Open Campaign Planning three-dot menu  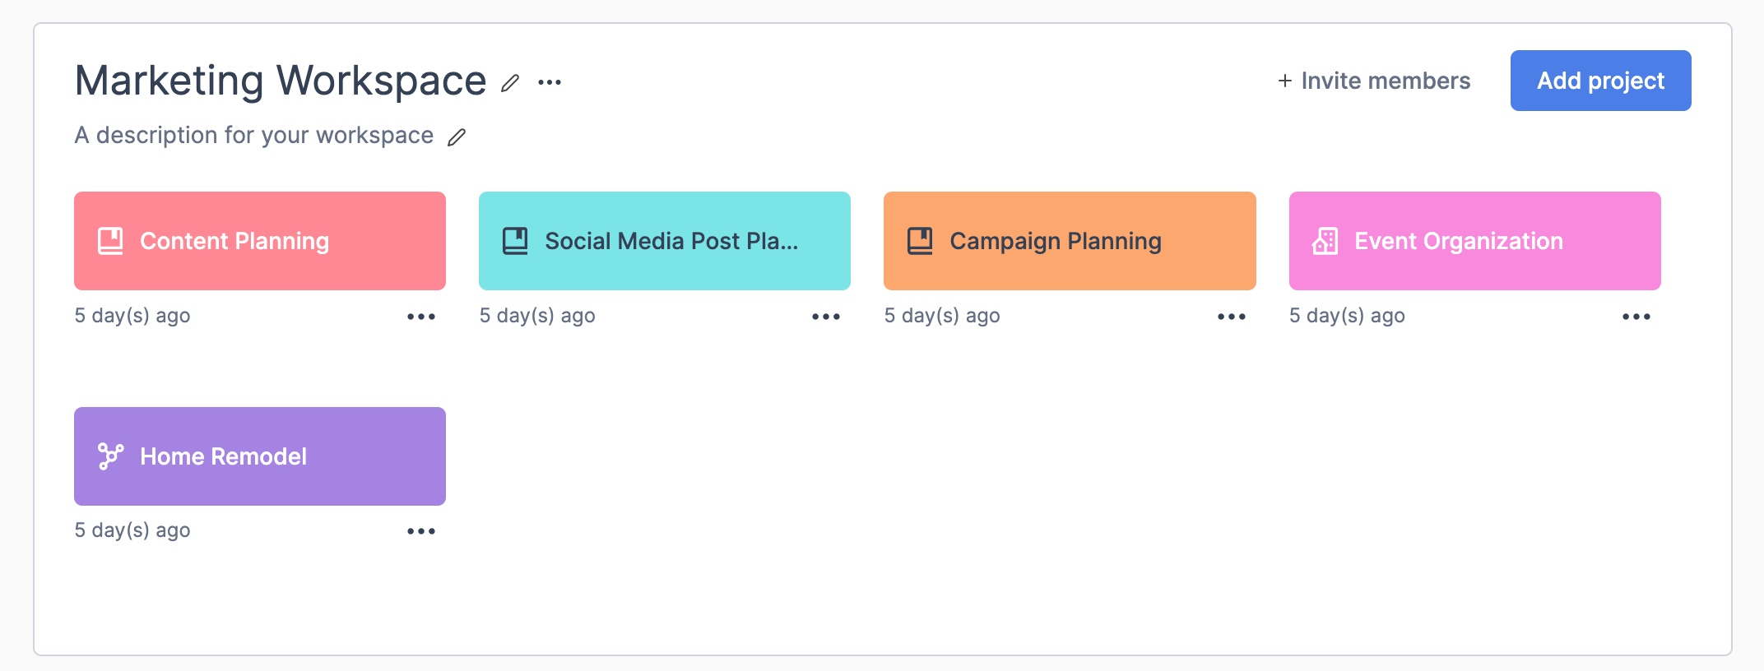[x=1232, y=317]
